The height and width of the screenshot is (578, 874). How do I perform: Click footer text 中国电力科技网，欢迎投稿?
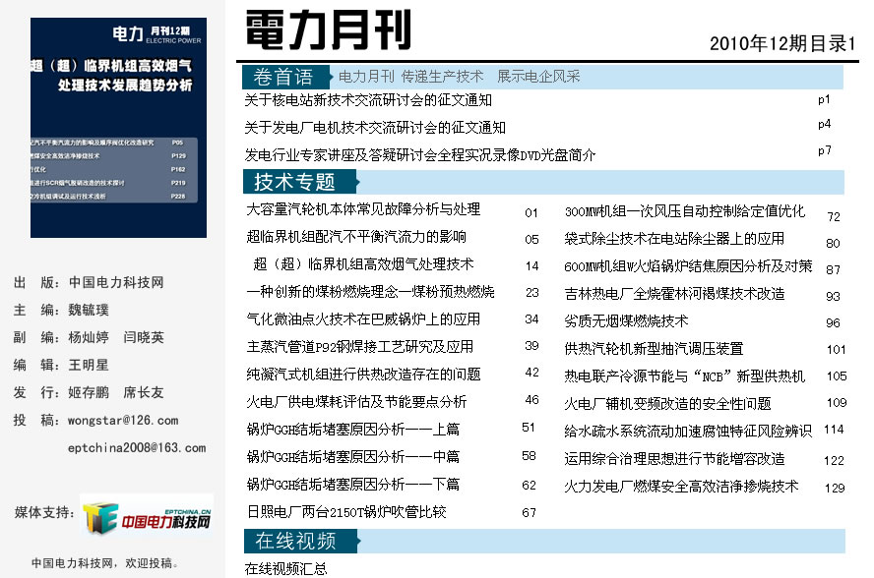click(x=104, y=563)
